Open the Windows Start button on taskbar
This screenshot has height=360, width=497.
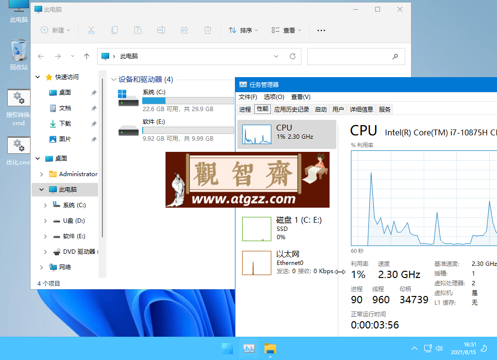[x=227, y=348]
